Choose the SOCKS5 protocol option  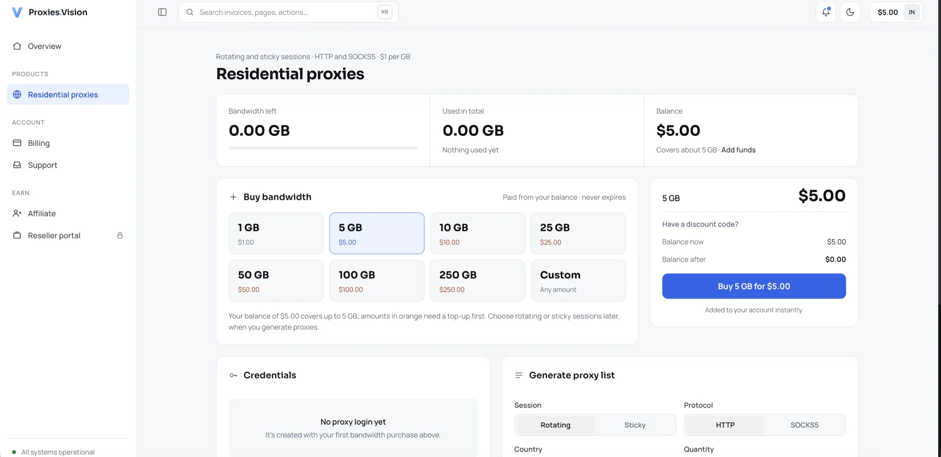805,425
